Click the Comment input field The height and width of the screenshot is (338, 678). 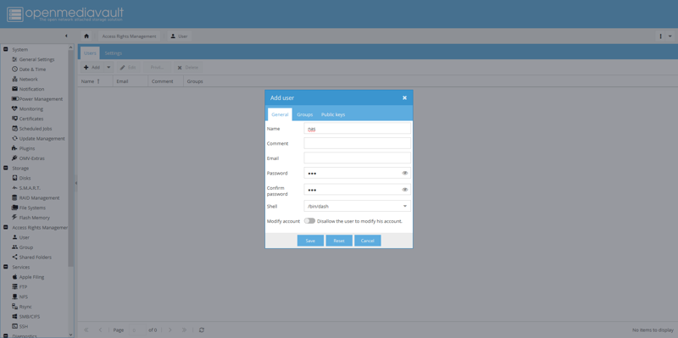(357, 143)
